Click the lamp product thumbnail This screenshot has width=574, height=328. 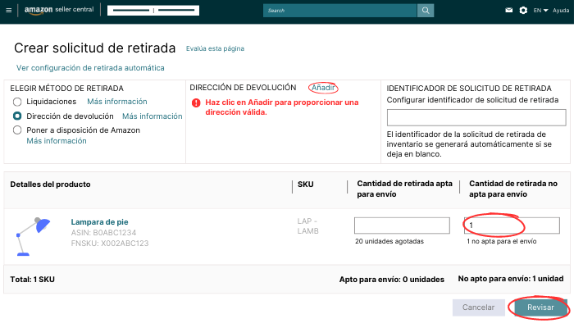point(32,236)
